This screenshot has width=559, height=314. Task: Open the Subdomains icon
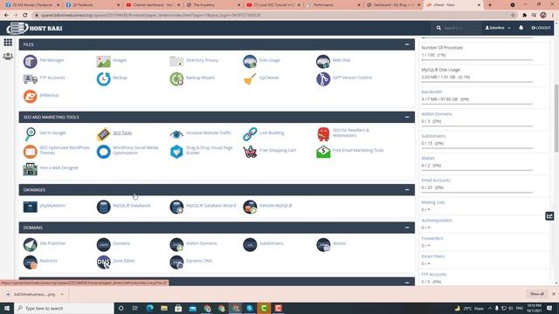[250, 244]
